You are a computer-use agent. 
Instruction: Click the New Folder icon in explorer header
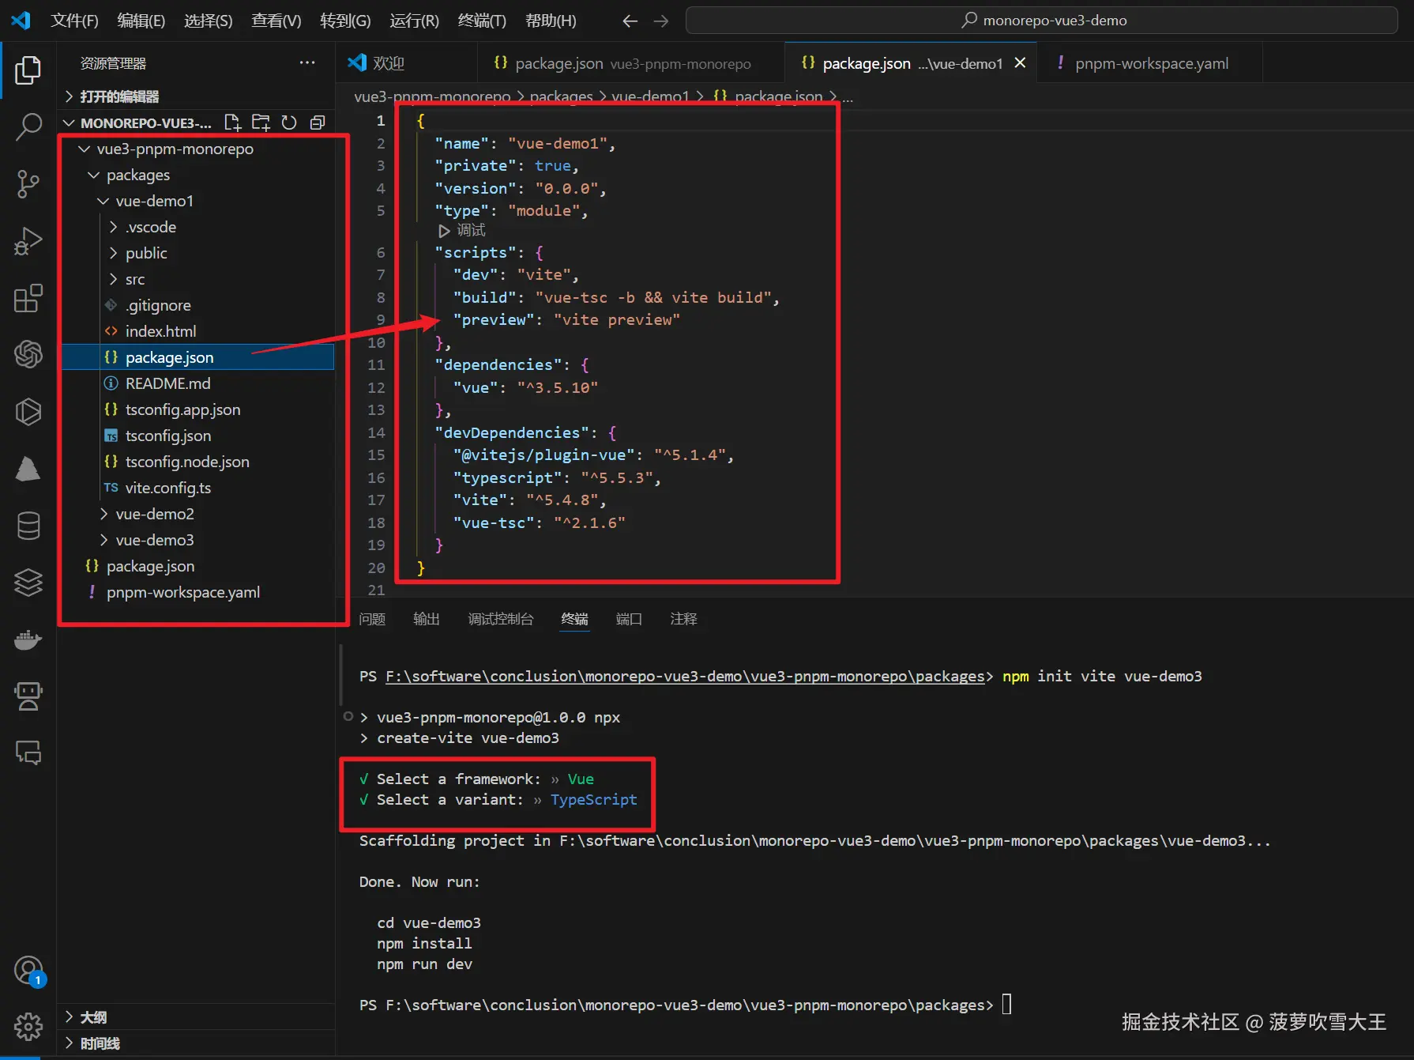point(261,123)
